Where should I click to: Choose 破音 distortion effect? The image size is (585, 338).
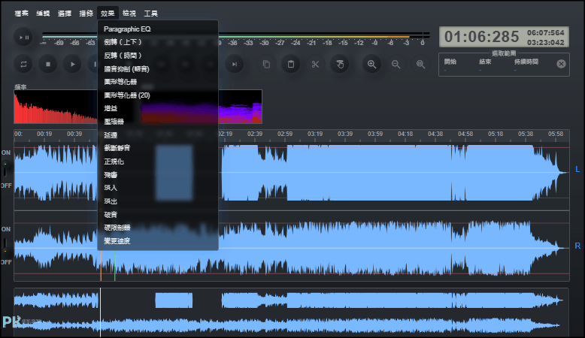(158, 215)
